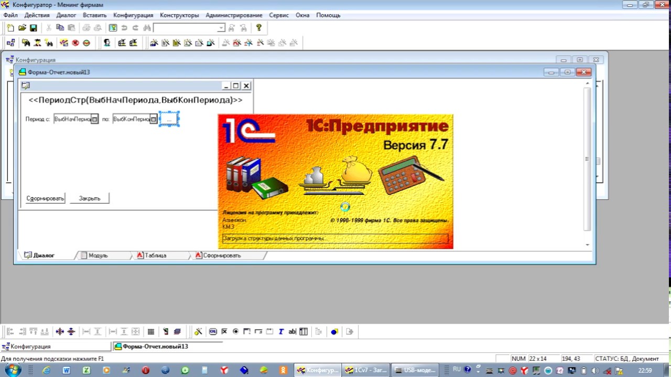Switch to USB-моде... taskbar button

(x=414, y=370)
